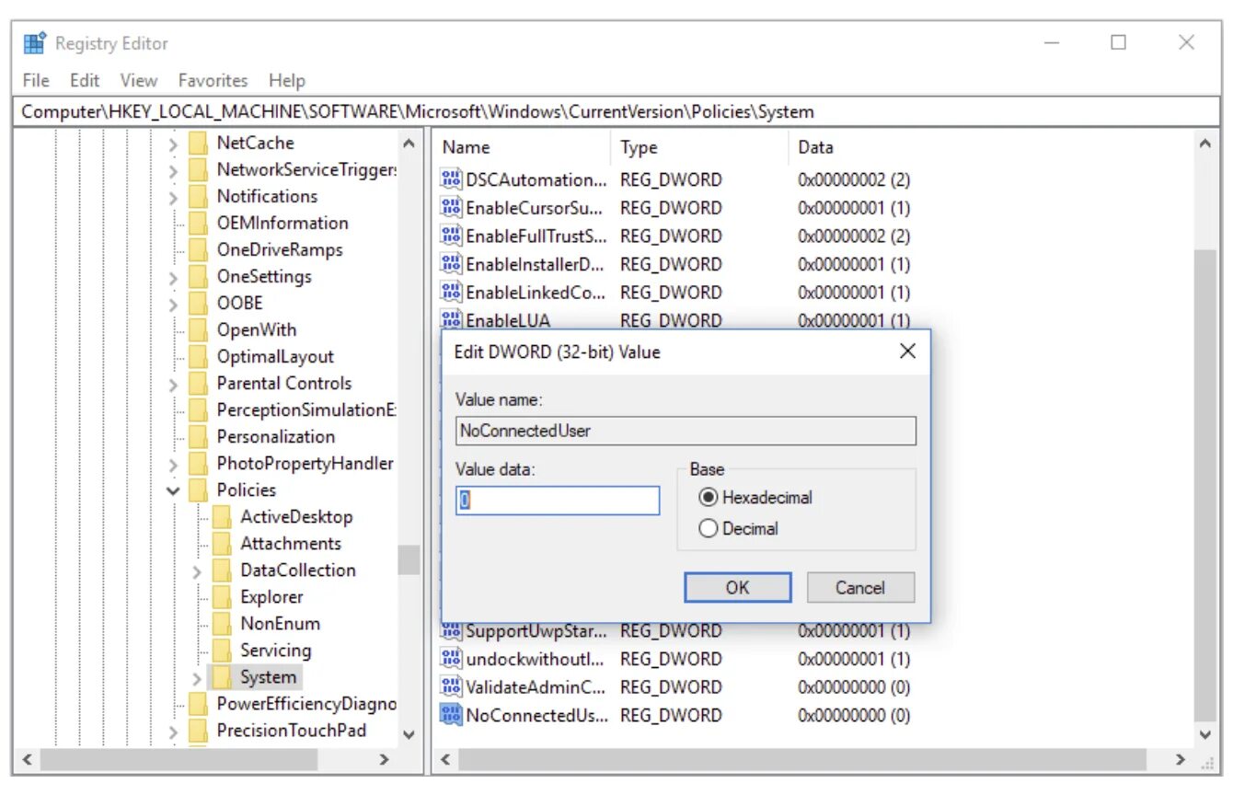Expand the PhotoPropertyHandler tree node
Screen dimensions: 1233x795
174,464
